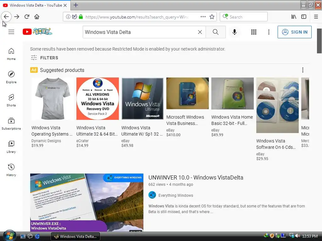
Task: Open Library in the YouTube sidebar
Action: 11,147
